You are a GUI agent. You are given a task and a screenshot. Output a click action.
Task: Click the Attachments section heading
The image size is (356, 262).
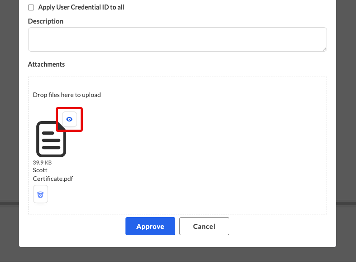[46, 64]
